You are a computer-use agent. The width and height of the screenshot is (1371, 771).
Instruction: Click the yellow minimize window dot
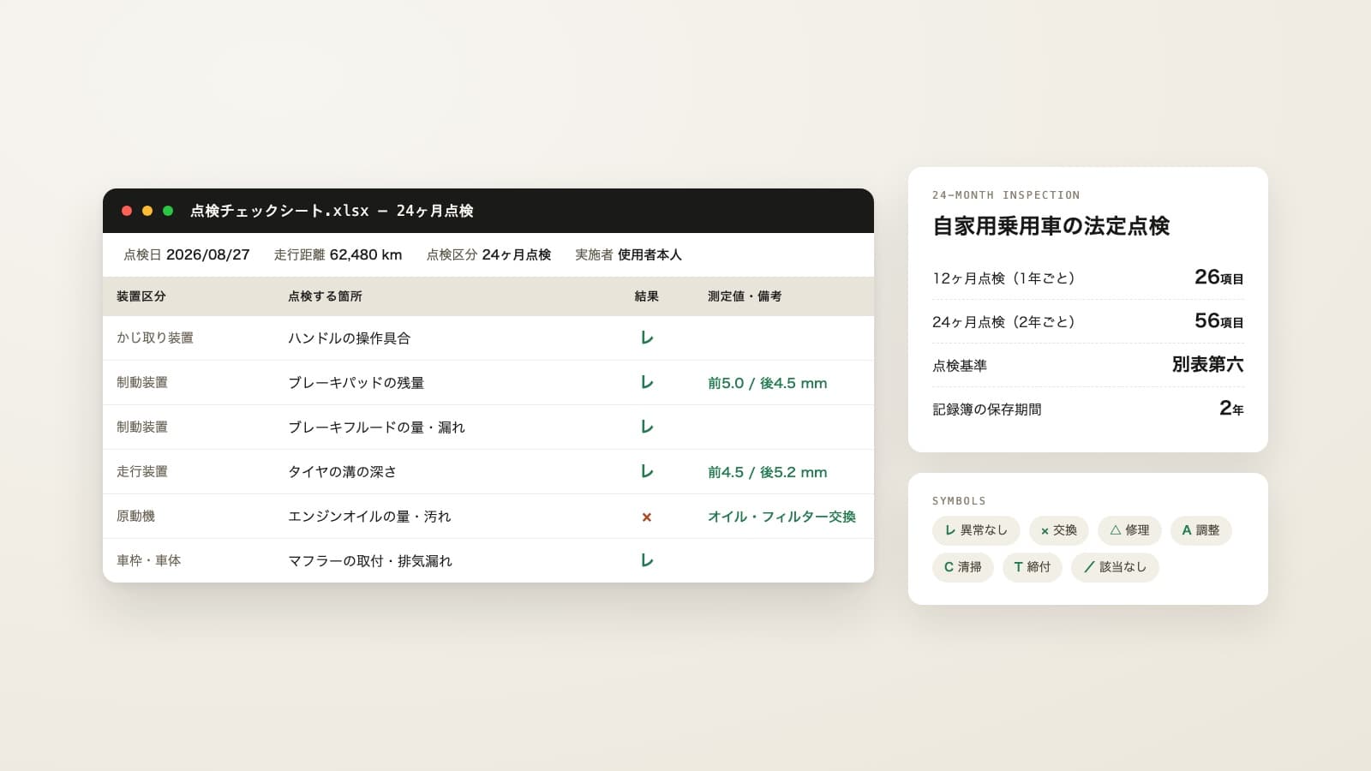pyautogui.click(x=147, y=211)
